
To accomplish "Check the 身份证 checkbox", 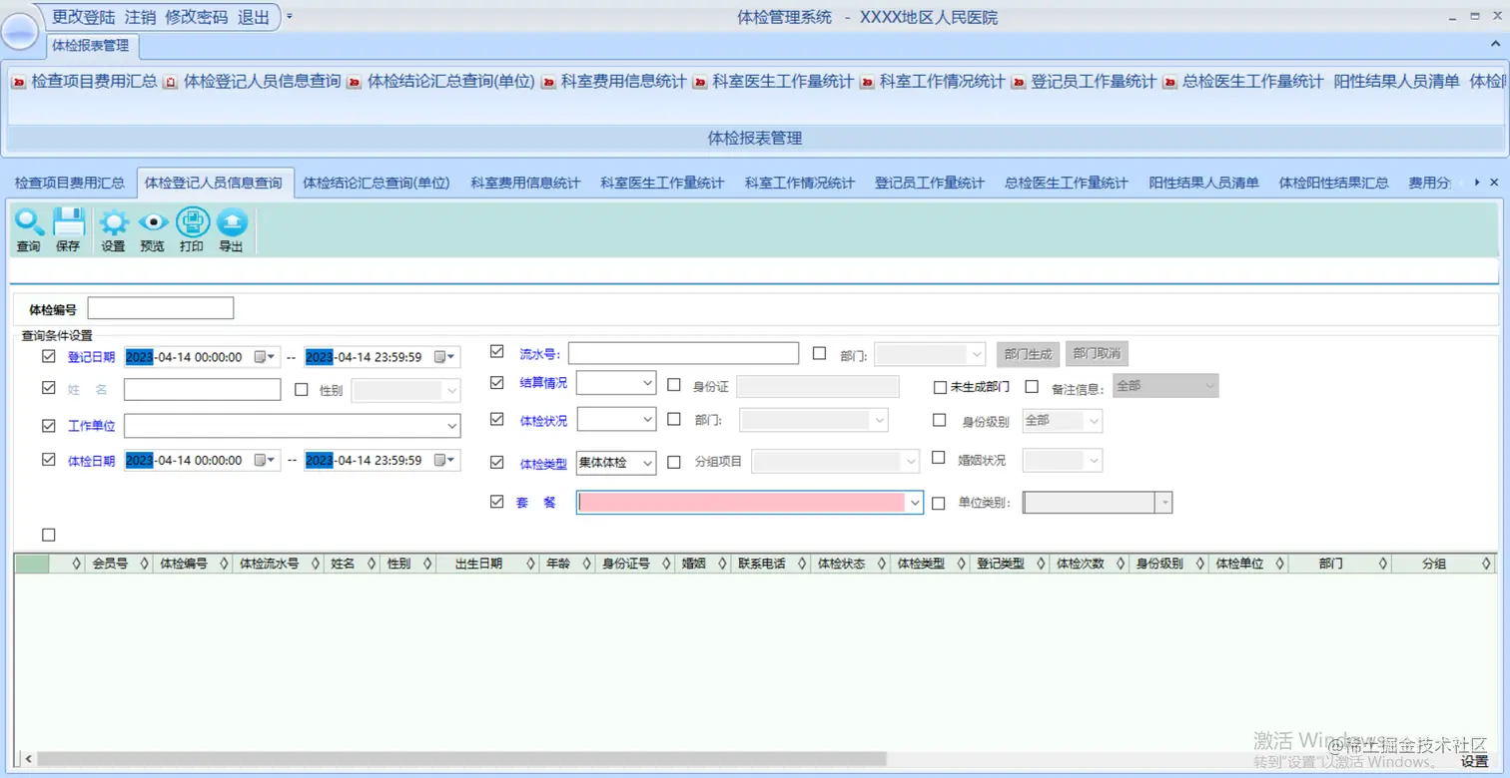I will pos(674,386).
